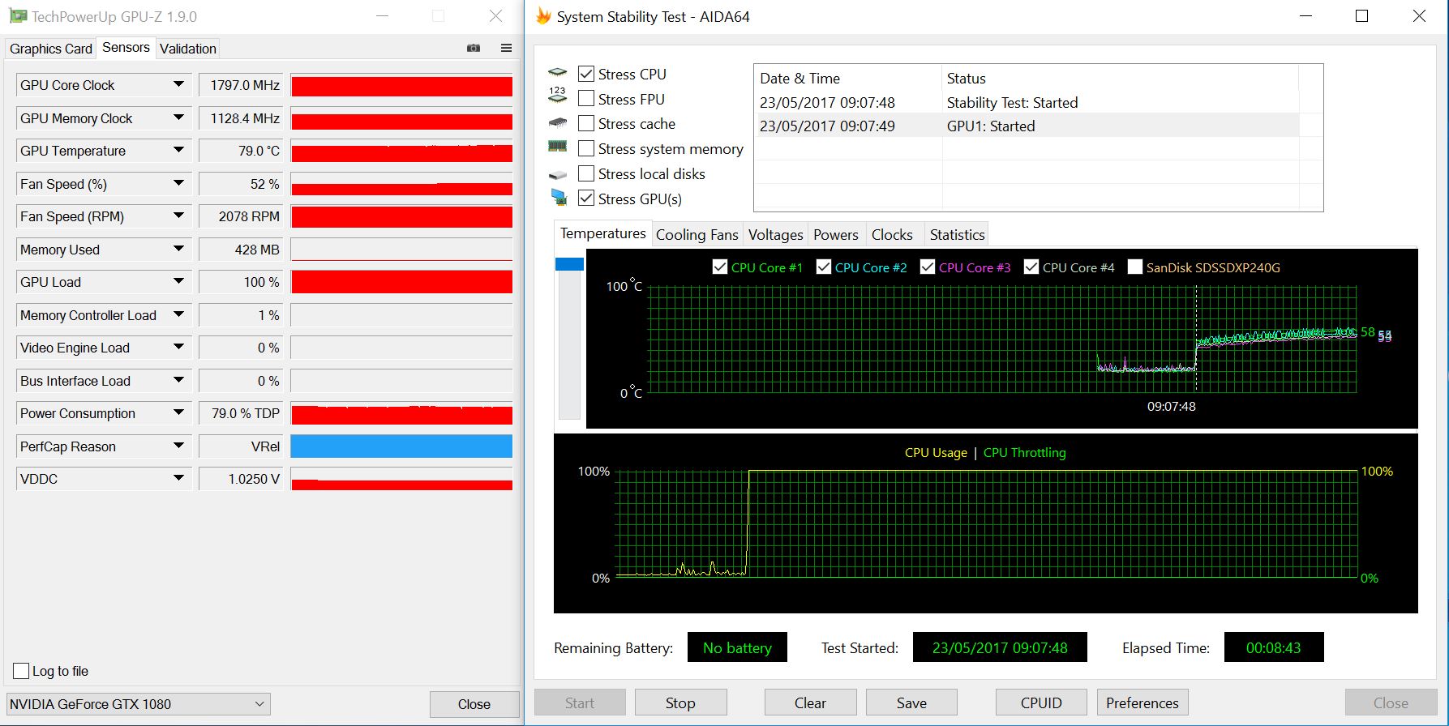Click the RAM module icon beside Stress system memory
1449x726 pixels.
[557, 147]
